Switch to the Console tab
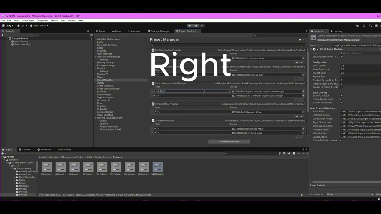 click(24, 150)
